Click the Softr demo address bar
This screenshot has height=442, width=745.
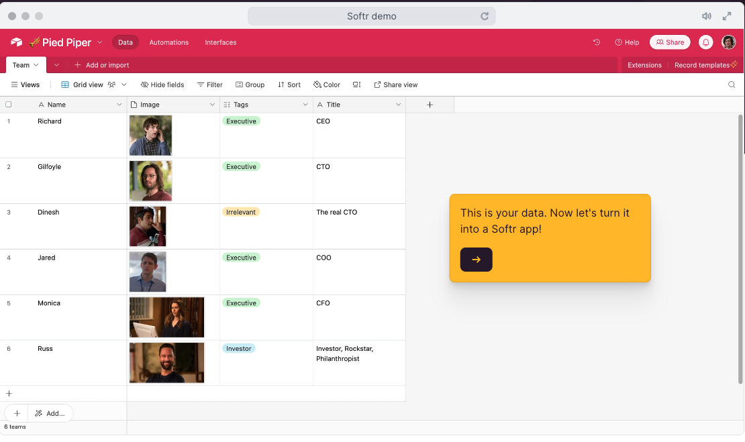click(x=372, y=16)
